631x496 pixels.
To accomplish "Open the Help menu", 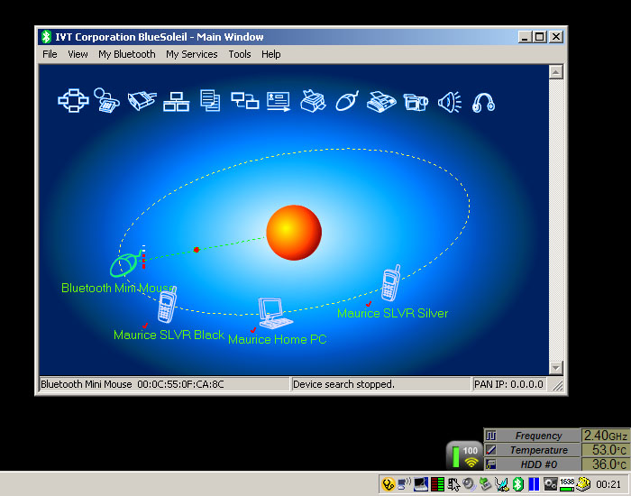I will 270,54.
